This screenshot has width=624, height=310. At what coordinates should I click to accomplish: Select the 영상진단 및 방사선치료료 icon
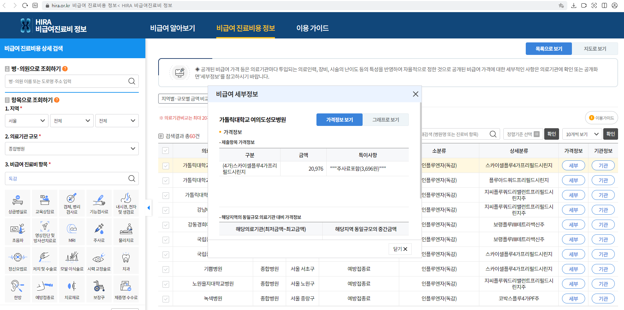[45, 232]
